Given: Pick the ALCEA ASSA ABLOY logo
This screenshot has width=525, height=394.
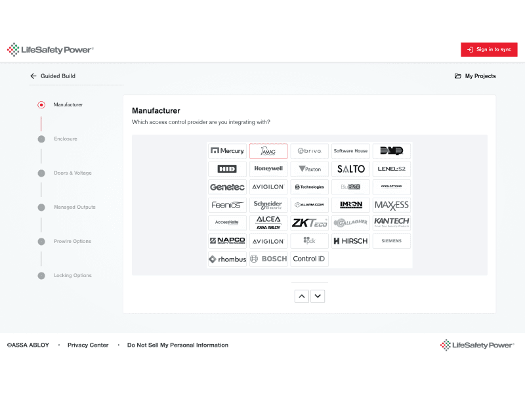Looking at the screenshot, I should pyautogui.click(x=268, y=223).
